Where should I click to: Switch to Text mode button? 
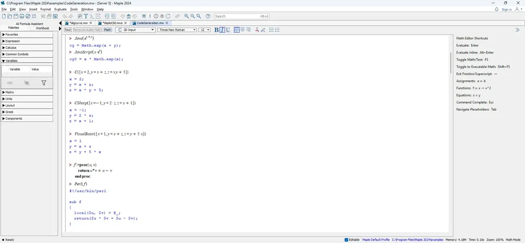(x=68, y=30)
